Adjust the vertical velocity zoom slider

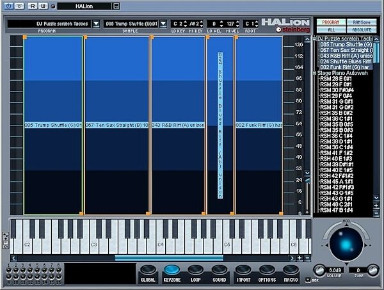pos(307,181)
